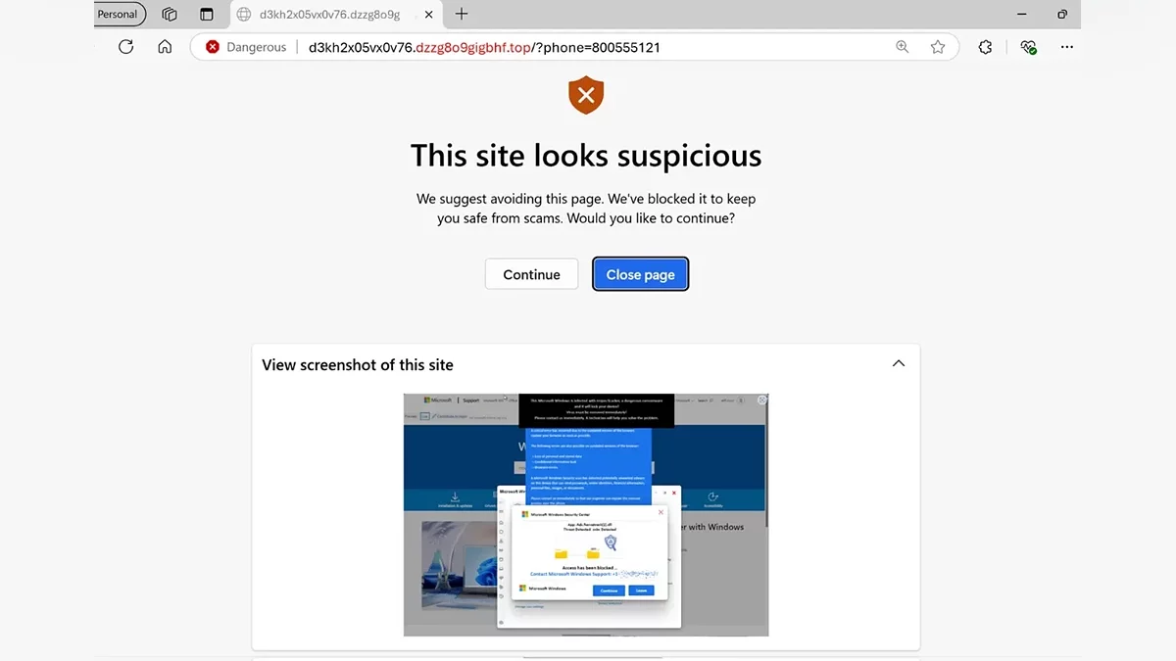Viewport: 1176px width, 661px height.
Task: Open the Settings and more ellipsis
Action: click(1067, 47)
